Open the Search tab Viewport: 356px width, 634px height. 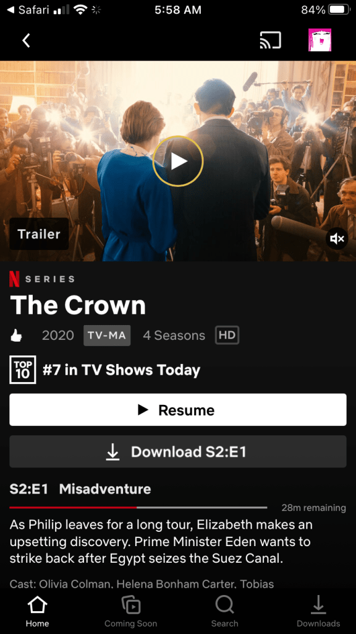click(x=224, y=611)
